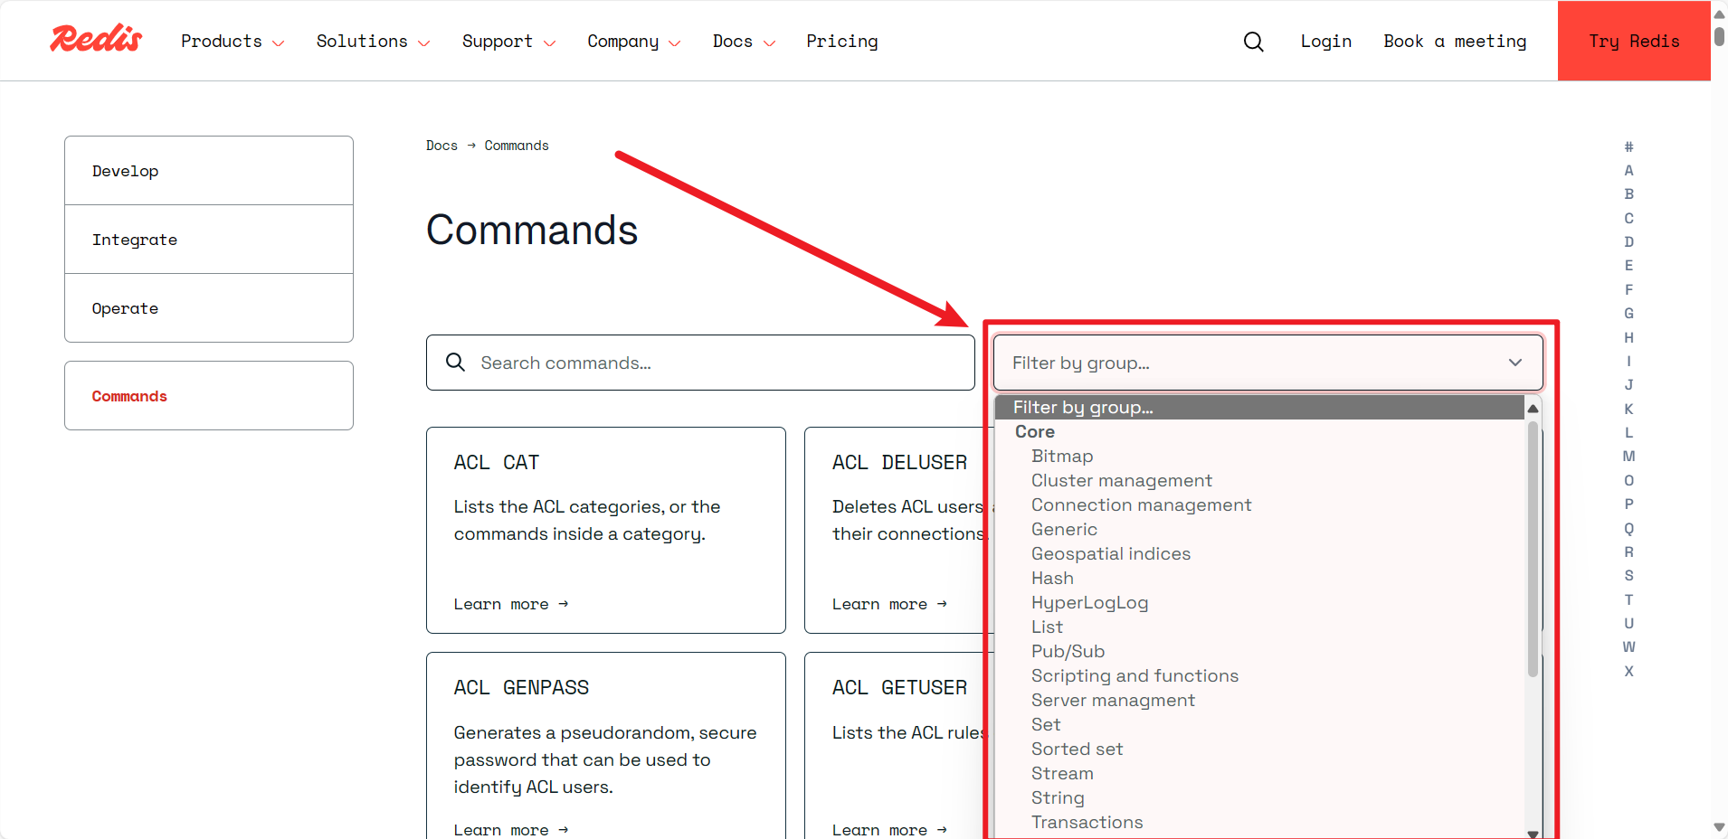
Task: Click the page scrollbar down arrow
Action: click(1719, 827)
